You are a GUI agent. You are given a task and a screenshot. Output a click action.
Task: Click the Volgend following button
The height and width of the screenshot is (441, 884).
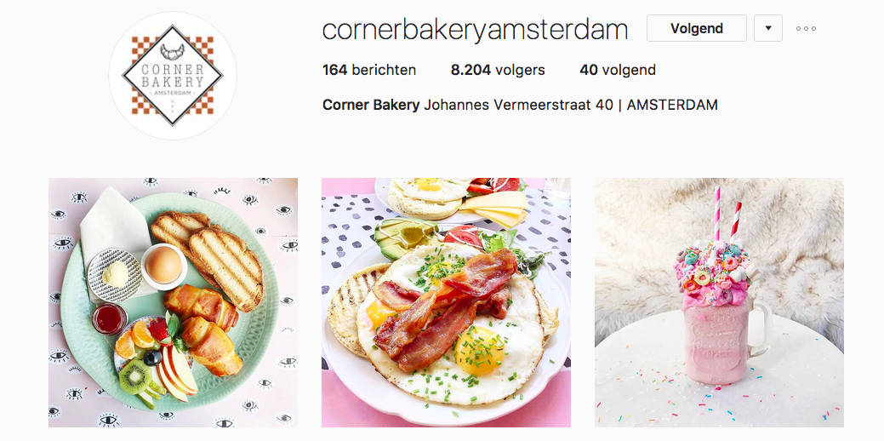click(x=696, y=28)
